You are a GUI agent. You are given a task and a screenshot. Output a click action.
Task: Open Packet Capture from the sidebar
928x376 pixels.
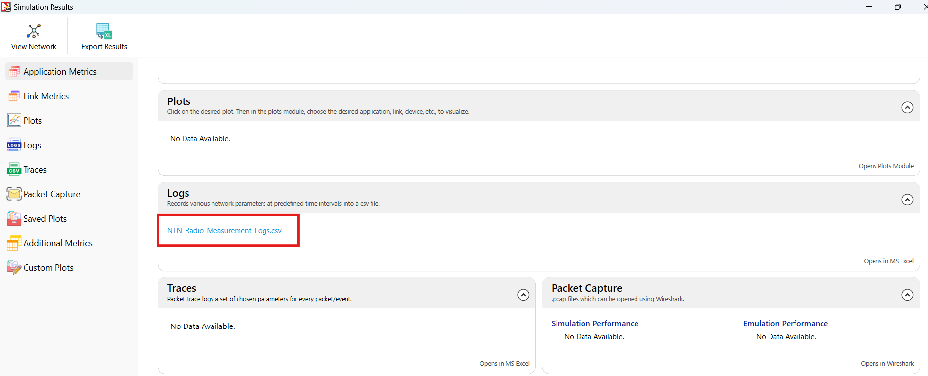point(52,194)
